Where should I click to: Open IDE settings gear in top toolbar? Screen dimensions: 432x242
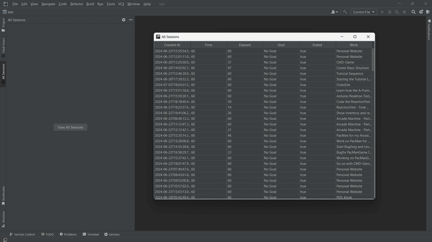click(x=421, y=12)
